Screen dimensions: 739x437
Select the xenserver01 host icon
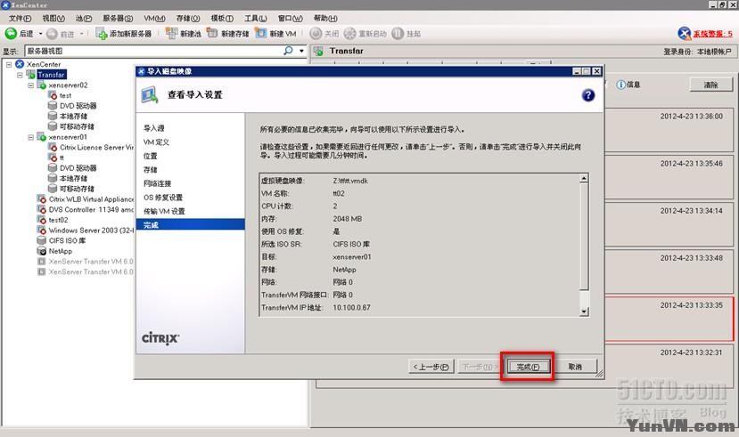point(42,137)
